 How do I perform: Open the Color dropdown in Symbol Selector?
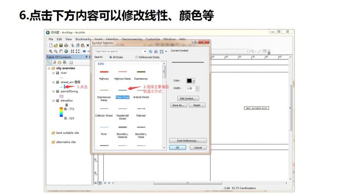191,81
